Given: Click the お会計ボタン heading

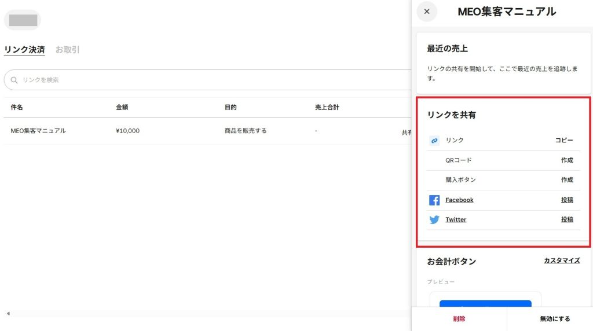Looking at the screenshot, I should tap(452, 262).
